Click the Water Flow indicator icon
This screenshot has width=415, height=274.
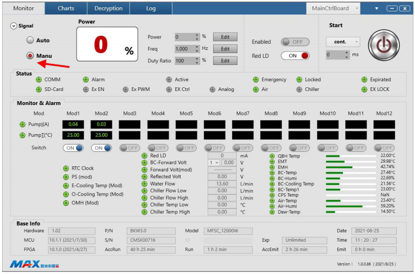144,184
